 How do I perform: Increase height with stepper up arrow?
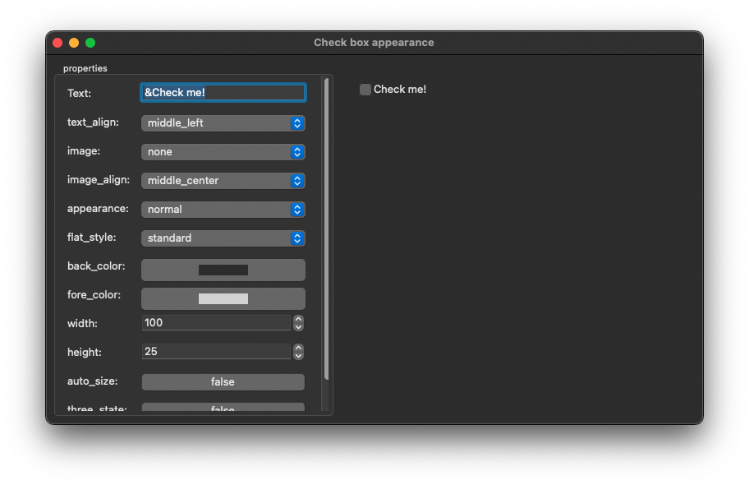[298, 349]
